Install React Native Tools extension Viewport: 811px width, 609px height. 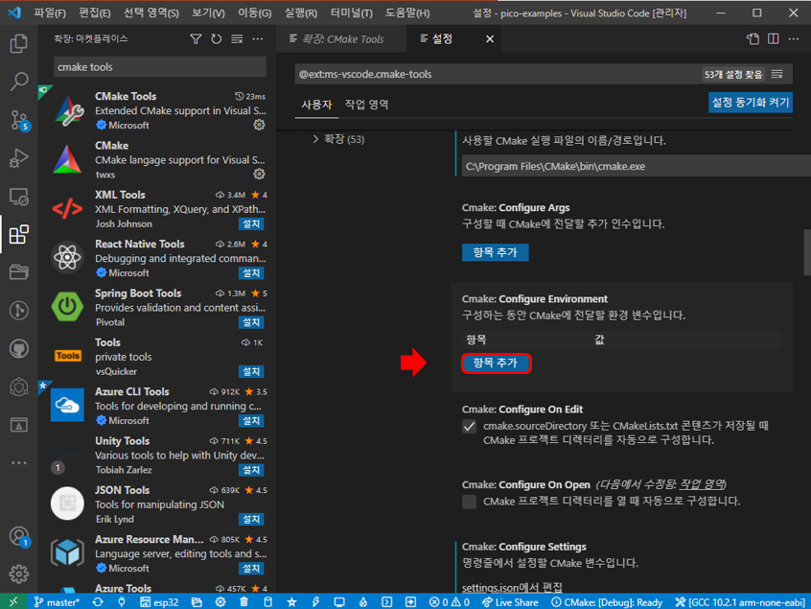coord(251,272)
